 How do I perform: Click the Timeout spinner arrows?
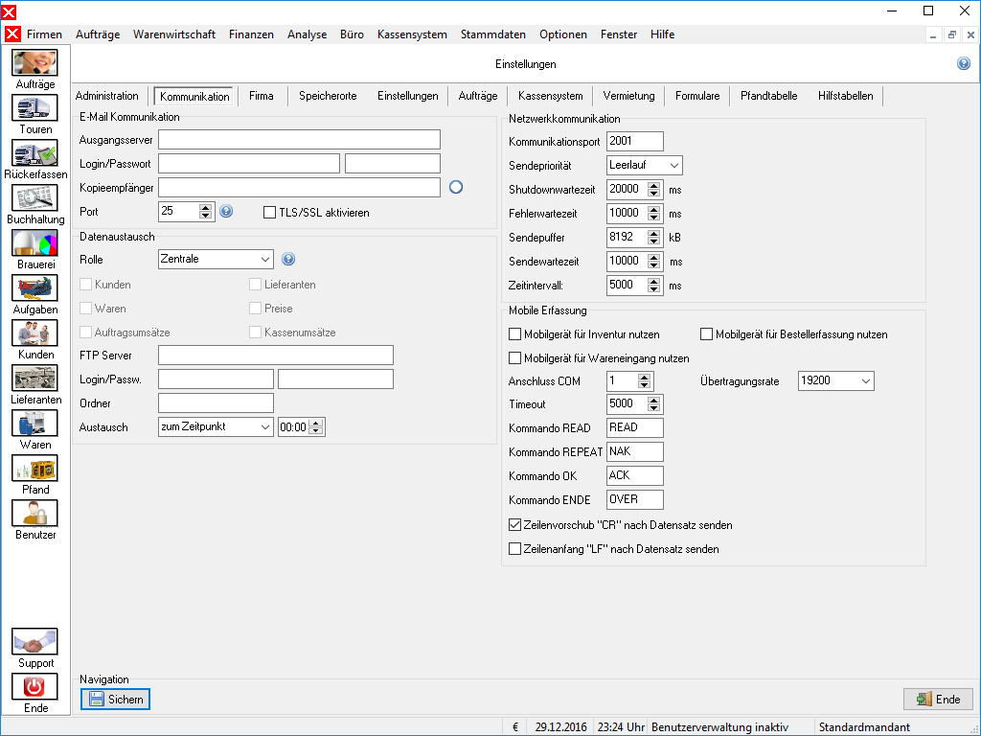[653, 404]
